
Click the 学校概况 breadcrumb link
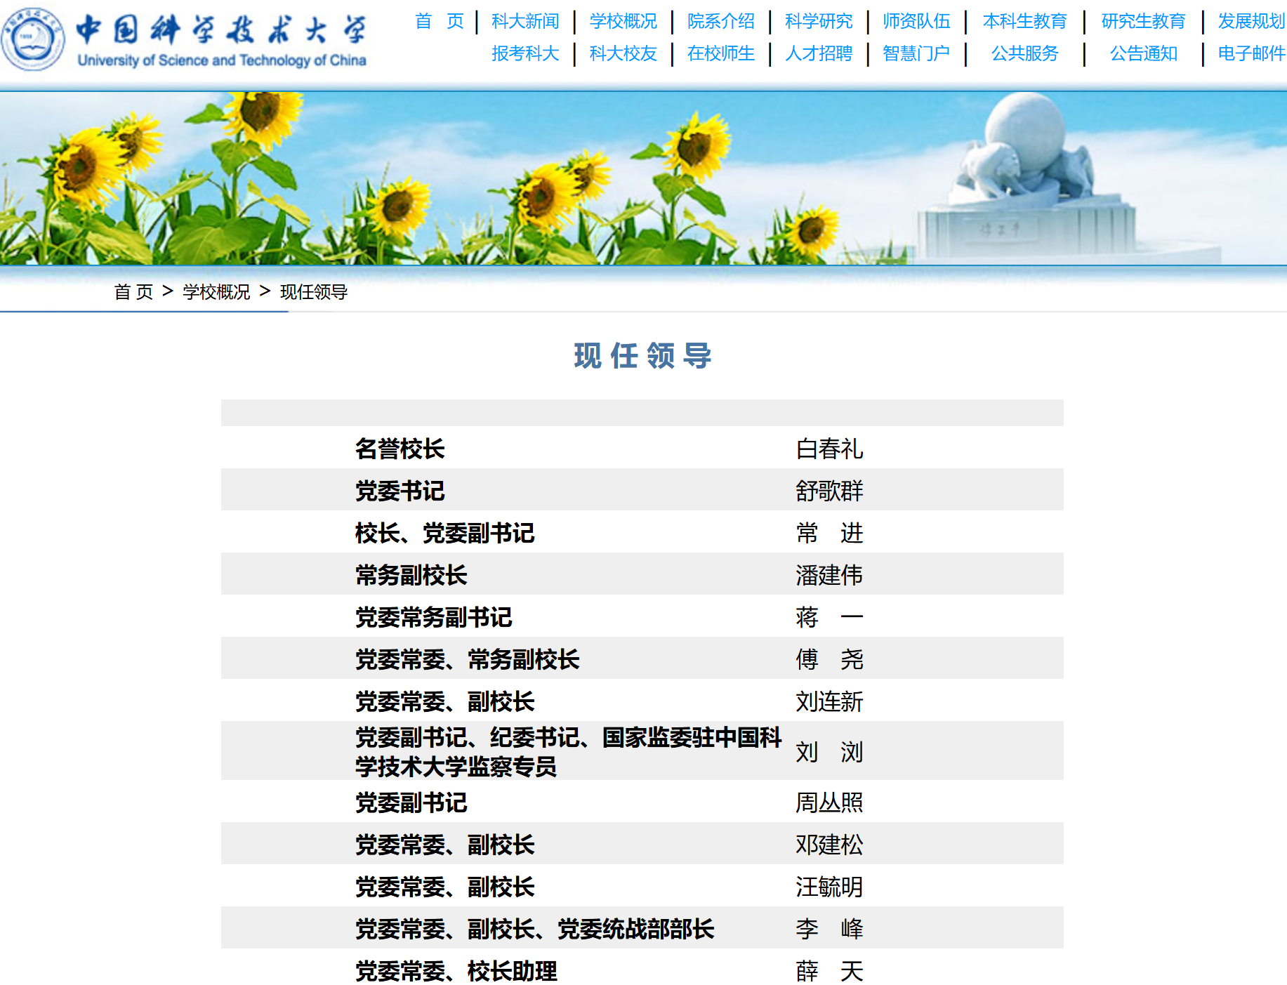point(216,292)
